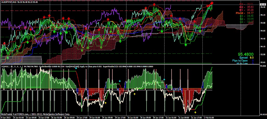Select the cyan down arrow near 31 Jan 01:00
This screenshot has height=119, width=267.
tap(164, 79)
